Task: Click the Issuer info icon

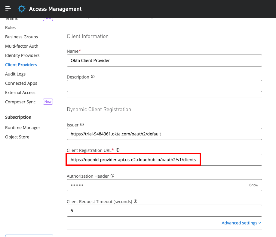Action: coord(82,125)
